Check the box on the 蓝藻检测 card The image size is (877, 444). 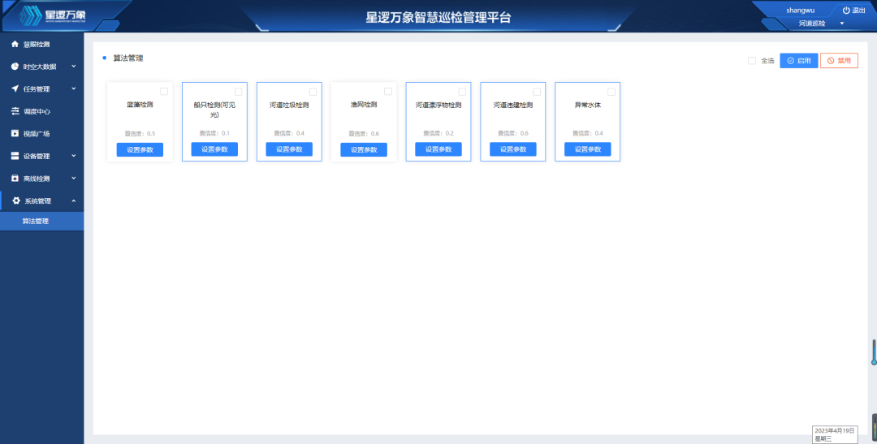click(164, 91)
